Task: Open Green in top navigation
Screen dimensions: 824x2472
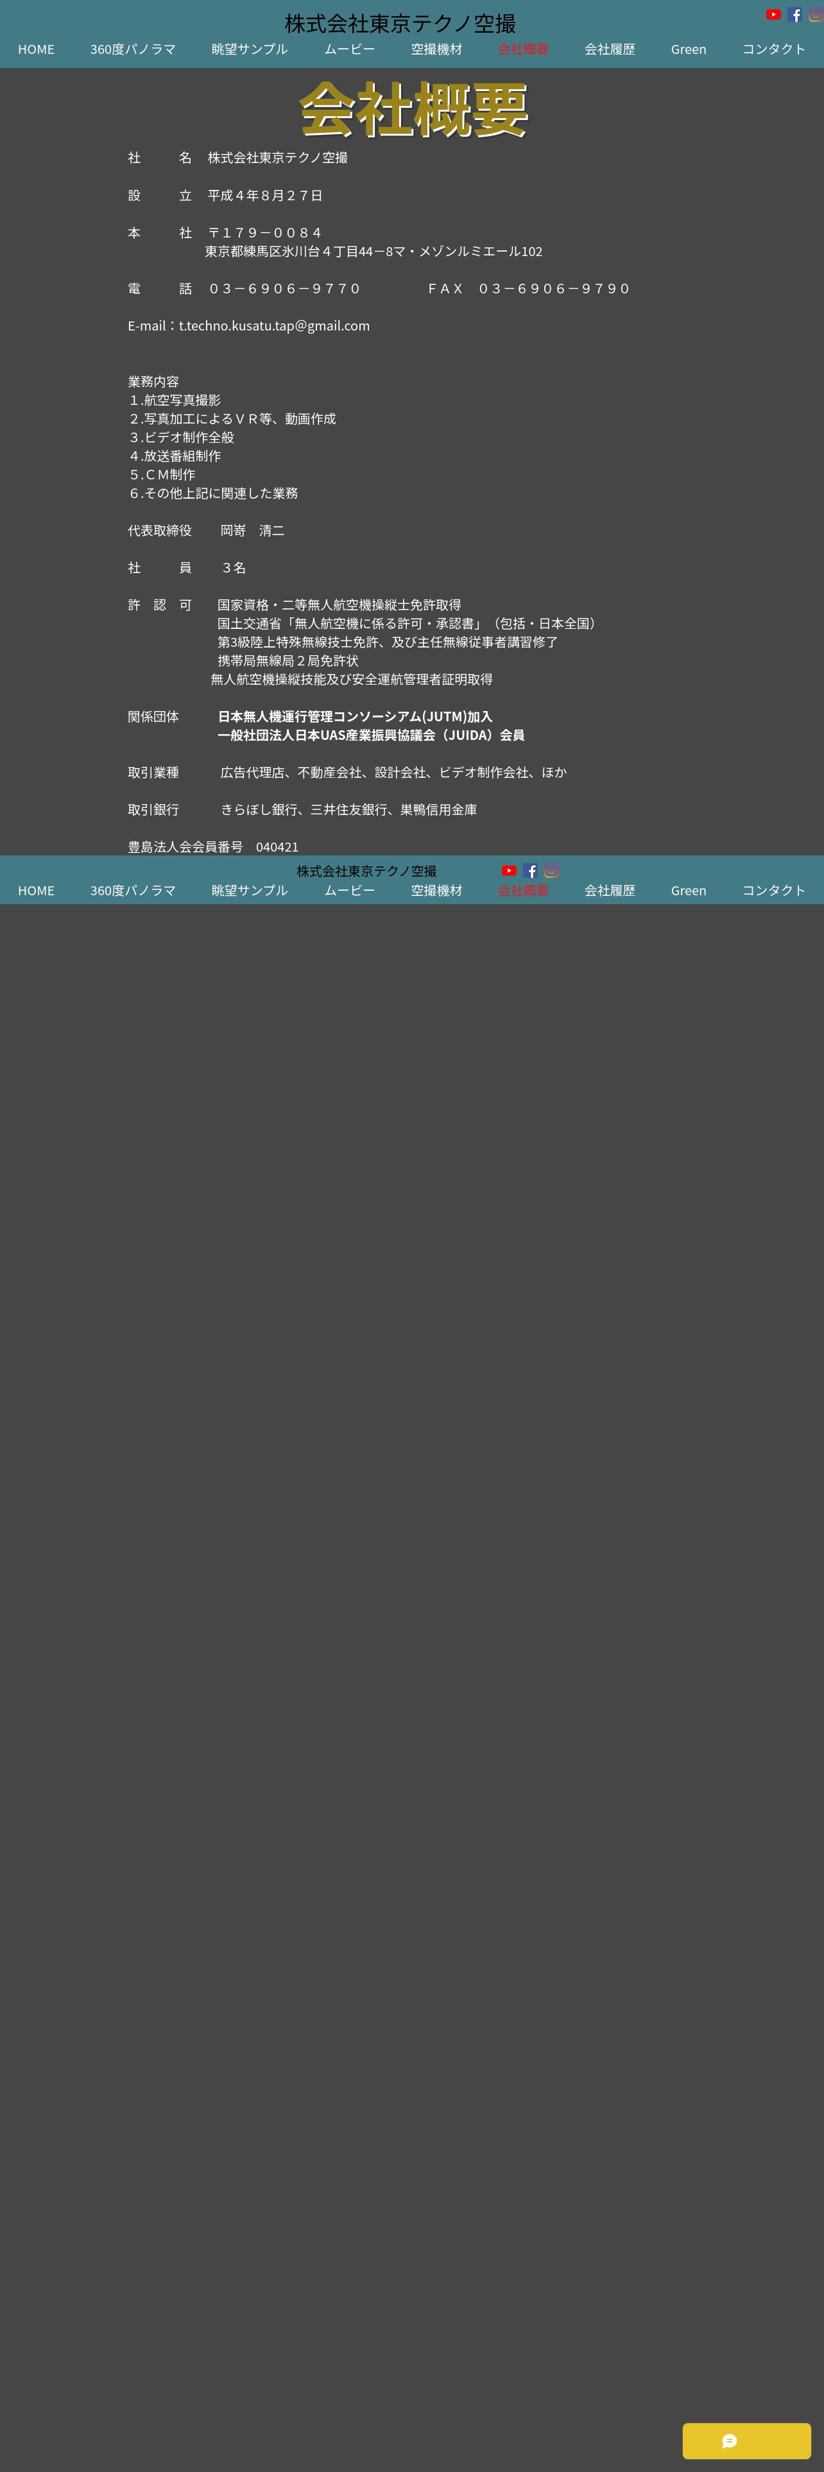Action: 689,49
